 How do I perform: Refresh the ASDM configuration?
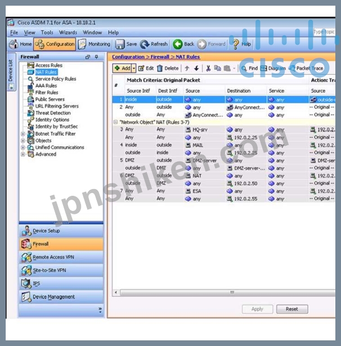coord(154,44)
